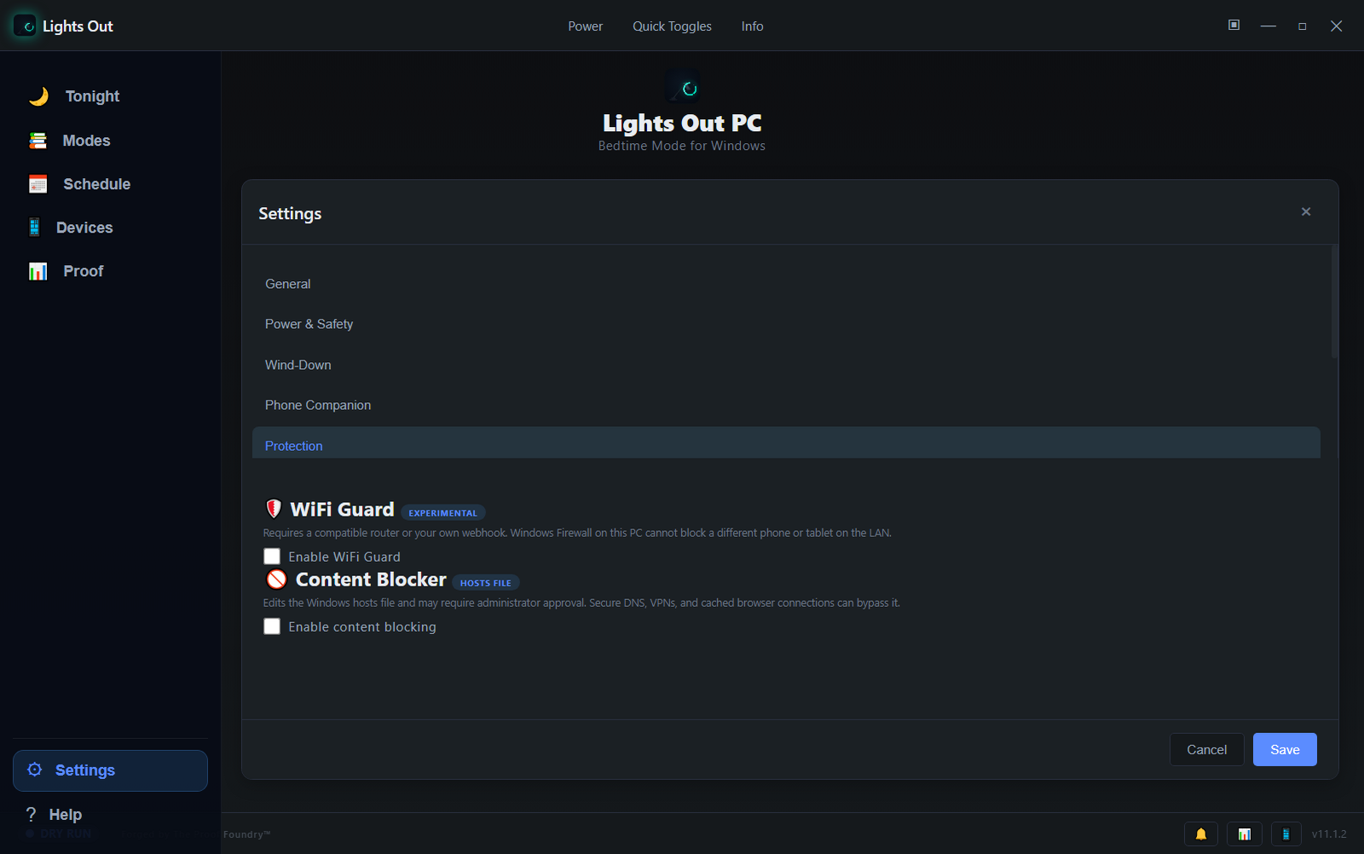Click the Lights Out logo in title bar

tap(26, 26)
